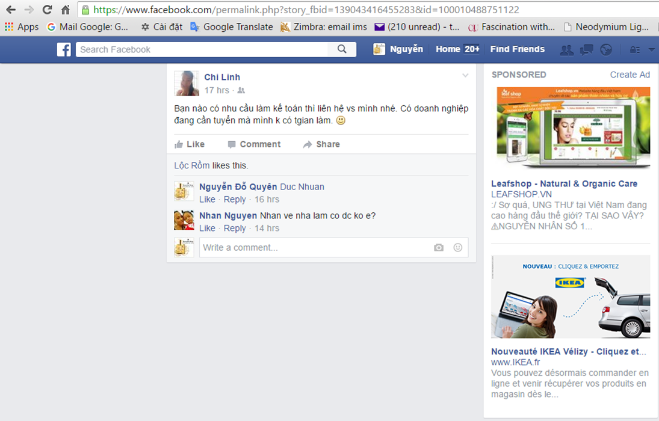Open the account menu dropdown arrow
This screenshot has width=659, height=421.
click(x=651, y=50)
